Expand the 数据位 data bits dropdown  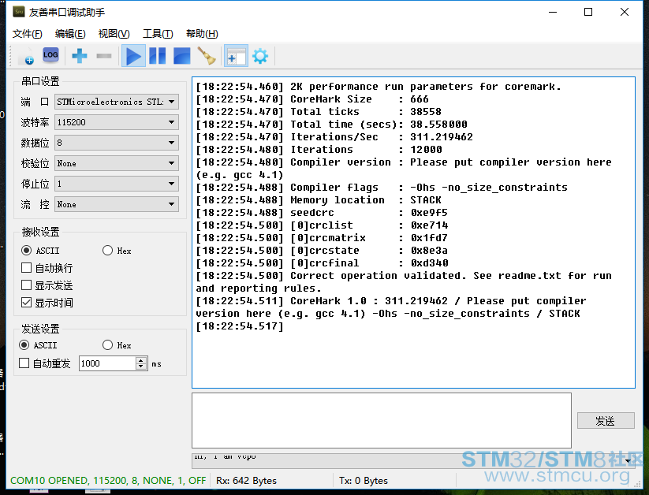click(x=171, y=143)
